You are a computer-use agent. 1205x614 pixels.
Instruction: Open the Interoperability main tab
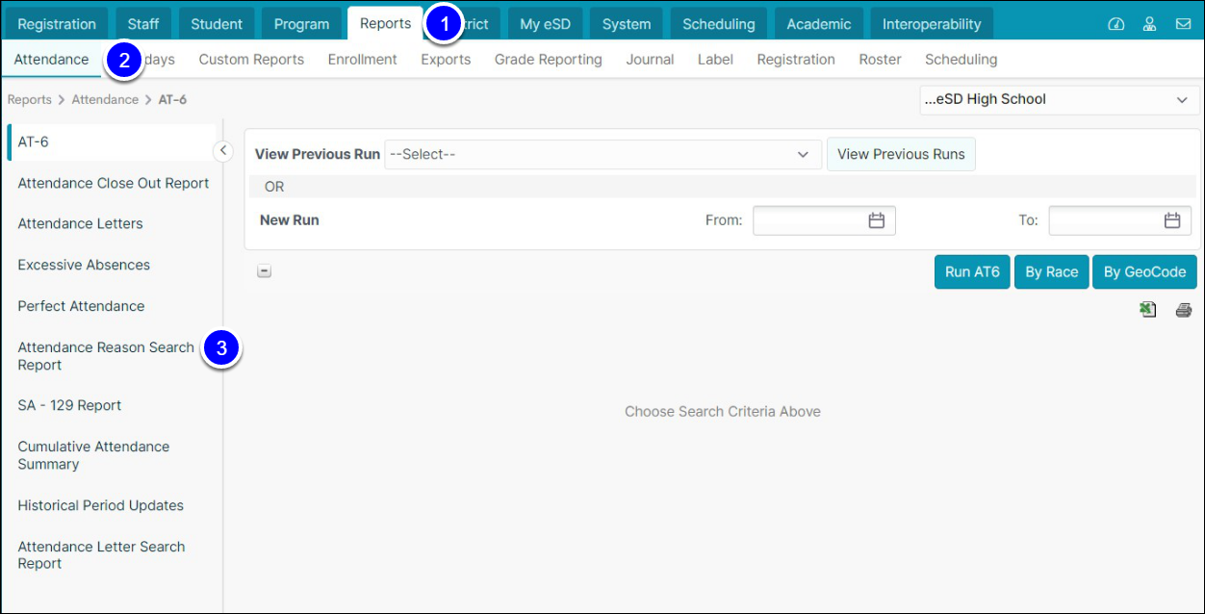(932, 24)
